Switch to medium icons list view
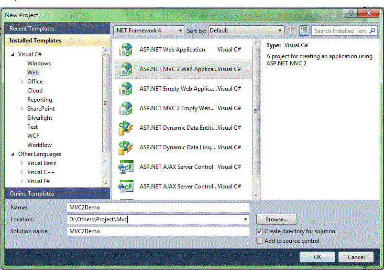Viewport: 384px width, 270px height. coord(304,31)
